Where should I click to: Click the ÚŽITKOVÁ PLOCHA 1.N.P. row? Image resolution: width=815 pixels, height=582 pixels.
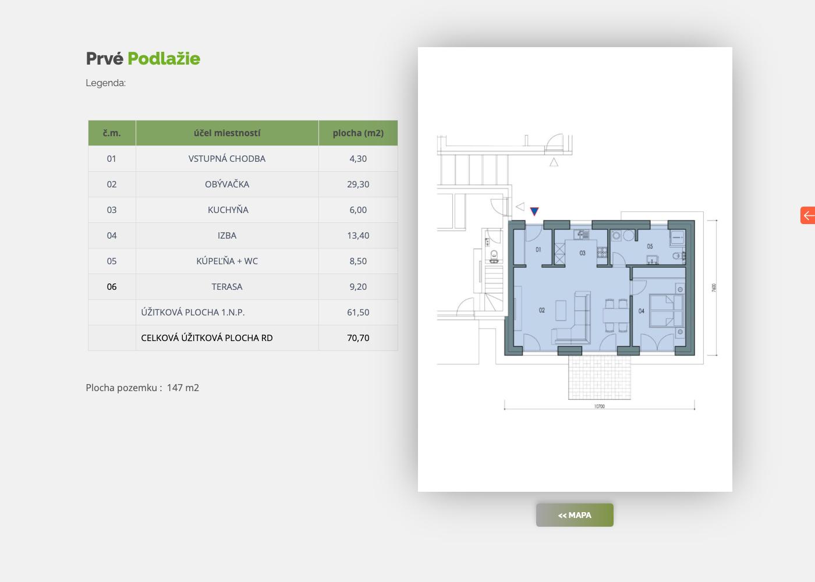coord(243,312)
